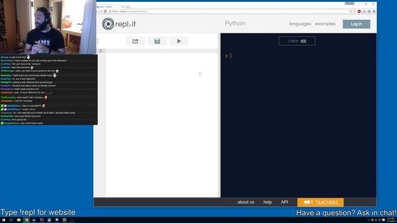Open the API footer link
The image size is (397, 223).
coord(284,203)
